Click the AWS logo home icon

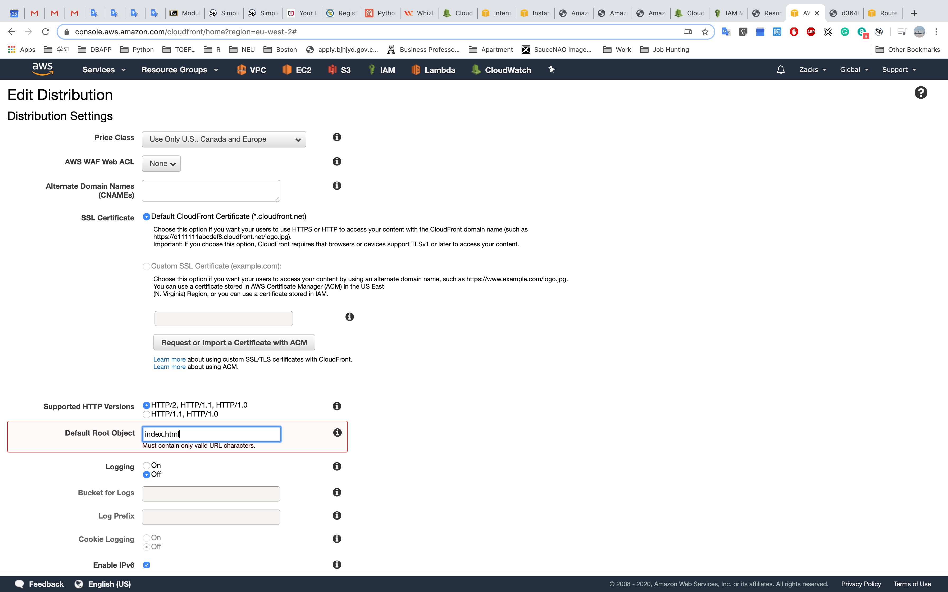pyautogui.click(x=42, y=69)
